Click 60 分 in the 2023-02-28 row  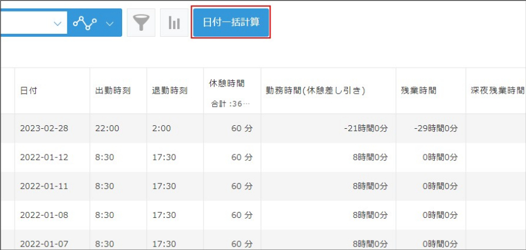point(241,129)
